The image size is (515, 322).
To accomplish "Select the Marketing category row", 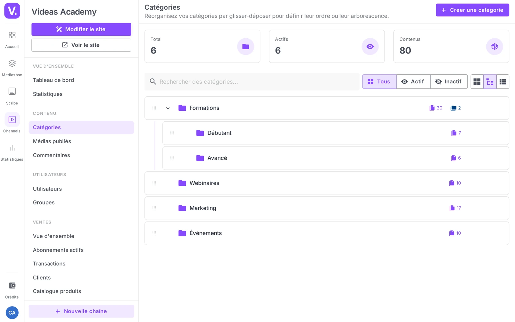I will coord(327,208).
